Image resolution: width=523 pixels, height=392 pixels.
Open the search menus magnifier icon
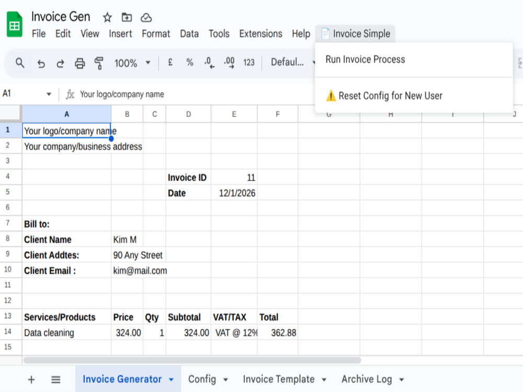point(20,63)
